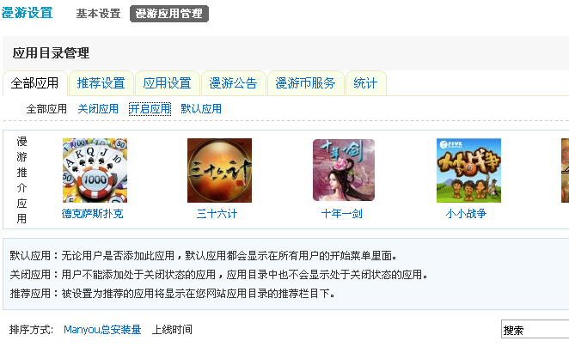Screen dimensions: 569x347
Task: Open the 漫游公告 tab
Action: click(233, 83)
